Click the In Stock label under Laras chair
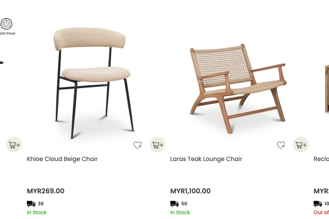Viewport: 329px width, 219px height. (180, 212)
